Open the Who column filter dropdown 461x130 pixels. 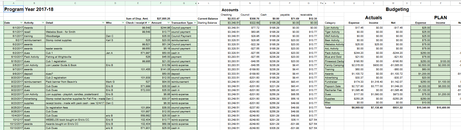click(123, 23)
